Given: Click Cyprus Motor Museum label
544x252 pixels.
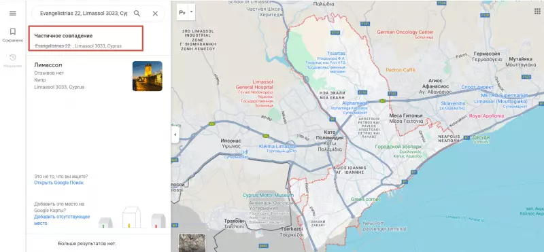Looking at the screenshot, I should (268, 195).
